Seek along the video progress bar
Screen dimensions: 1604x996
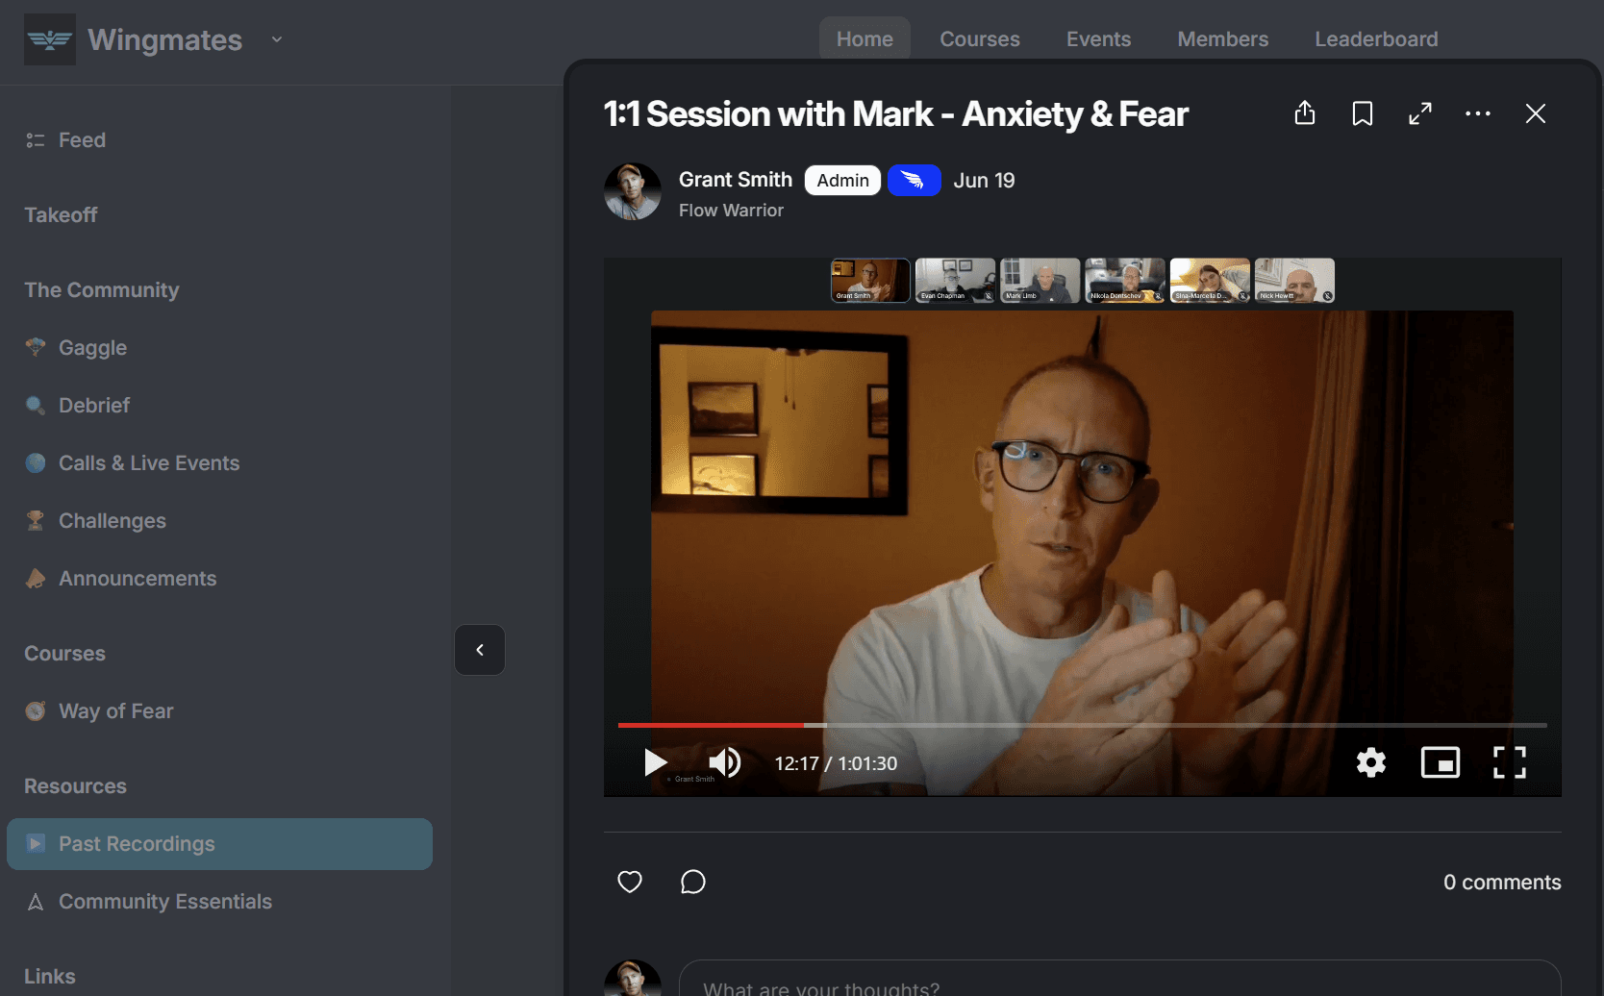[1083, 725]
